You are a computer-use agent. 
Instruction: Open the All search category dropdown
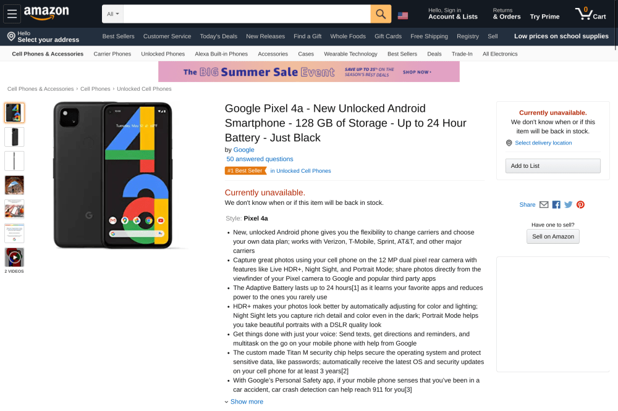pyautogui.click(x=112, y=14)
